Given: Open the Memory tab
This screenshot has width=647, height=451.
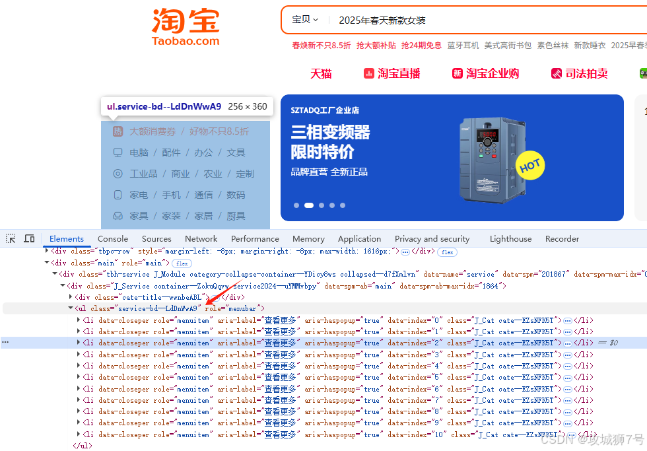Looking at the screenshot, I should click(309, 238).
